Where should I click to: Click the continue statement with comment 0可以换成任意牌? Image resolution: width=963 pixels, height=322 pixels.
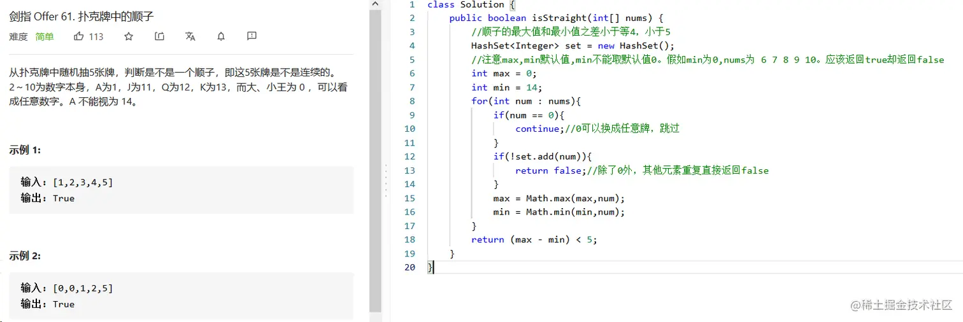[x=597, y=129]
